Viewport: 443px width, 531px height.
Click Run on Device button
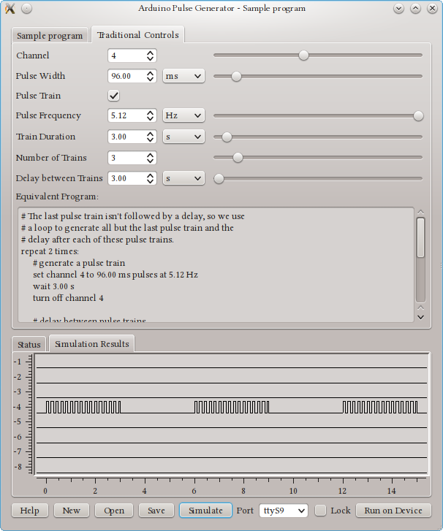pyautogui.click(x=393, y=511)
